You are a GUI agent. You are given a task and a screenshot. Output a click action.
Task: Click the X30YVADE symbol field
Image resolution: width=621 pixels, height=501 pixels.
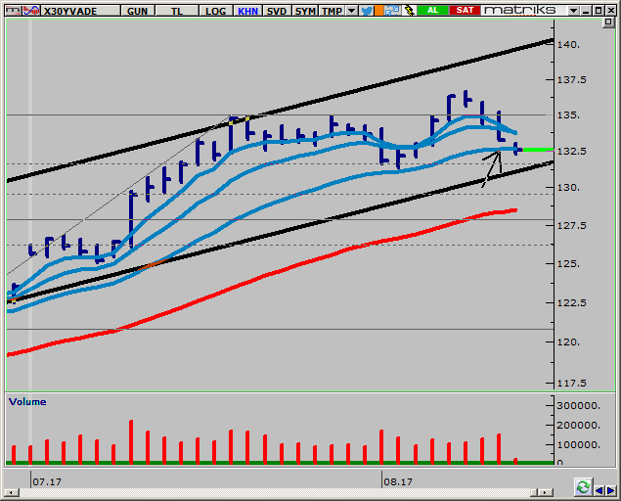80,11
